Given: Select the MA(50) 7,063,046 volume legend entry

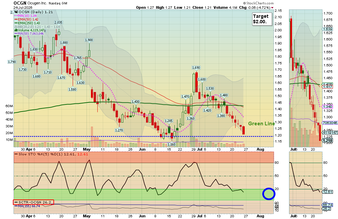Looking at the screenshot, I should [29, 34].
